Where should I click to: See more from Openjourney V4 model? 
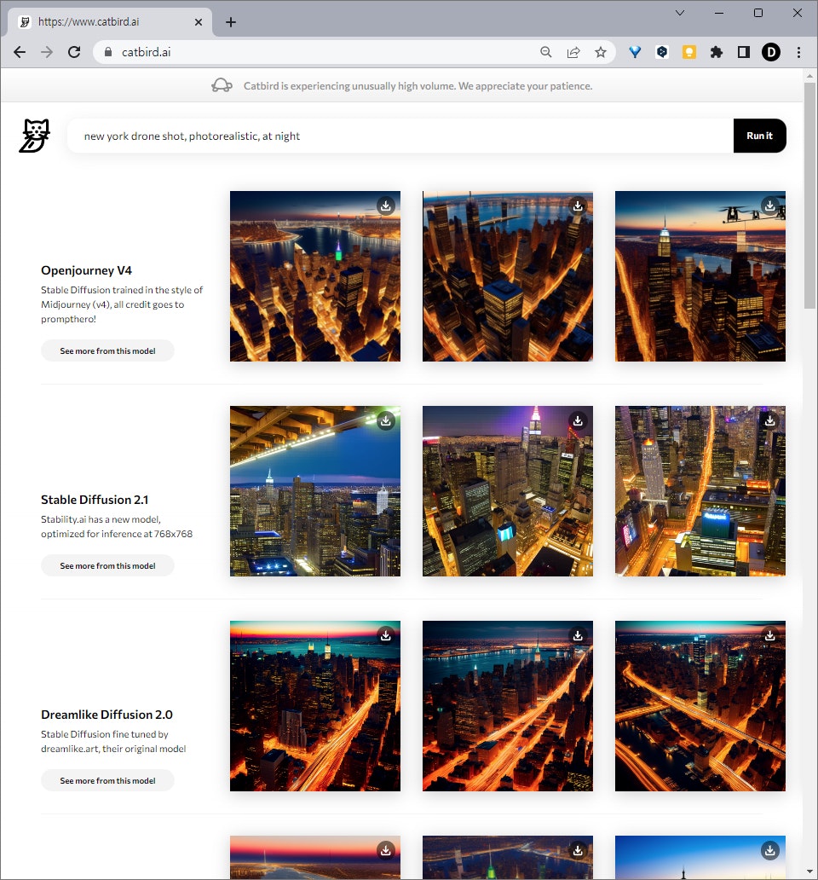click(x=107, y=350)
